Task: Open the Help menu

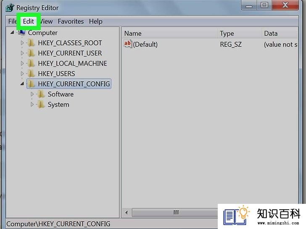Action: coord(96,21)
